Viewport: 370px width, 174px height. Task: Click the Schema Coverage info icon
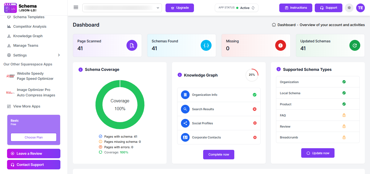pos(80,69)
